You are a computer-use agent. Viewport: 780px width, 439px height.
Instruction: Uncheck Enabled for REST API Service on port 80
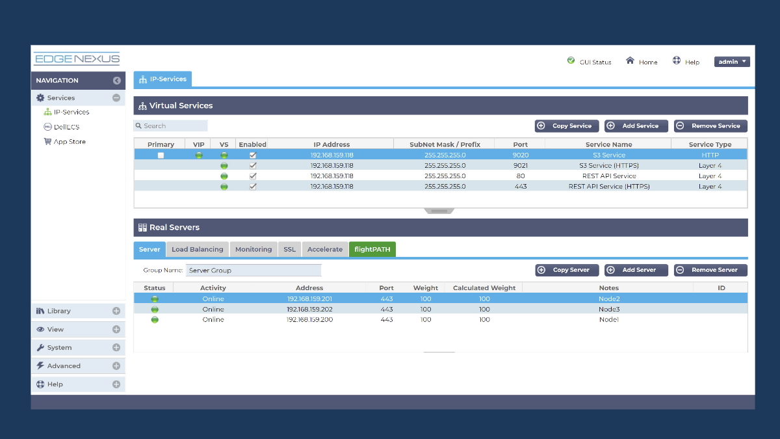252,176
